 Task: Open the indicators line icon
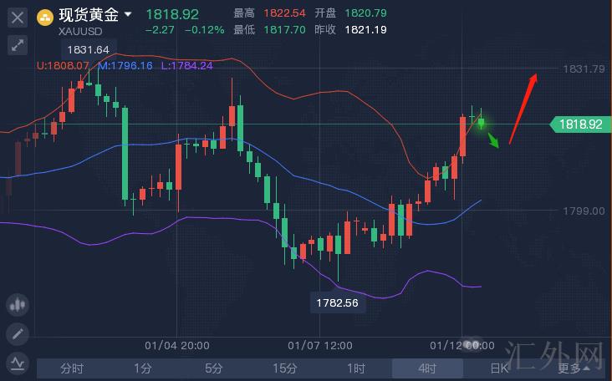click(x=18, y=363)
